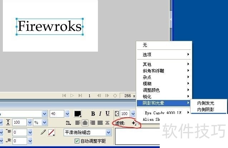Image resolution: width=228 pixels, height=148 pixels.
Task: Click the empty filters list box
Action: pos(138,136)
